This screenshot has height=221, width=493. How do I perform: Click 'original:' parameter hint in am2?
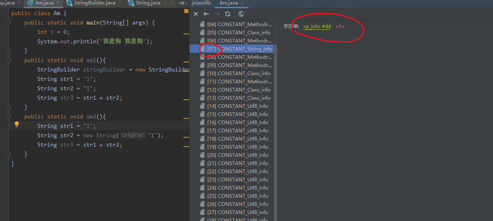[x=133, y=135]
